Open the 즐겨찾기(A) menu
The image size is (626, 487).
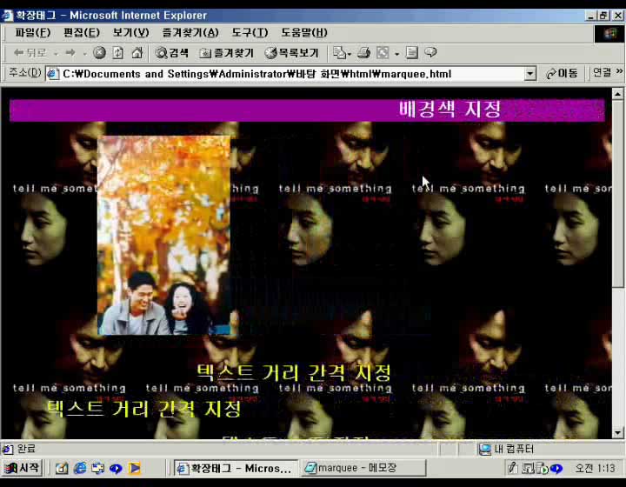pyautogui.click(x=190, y=32)
